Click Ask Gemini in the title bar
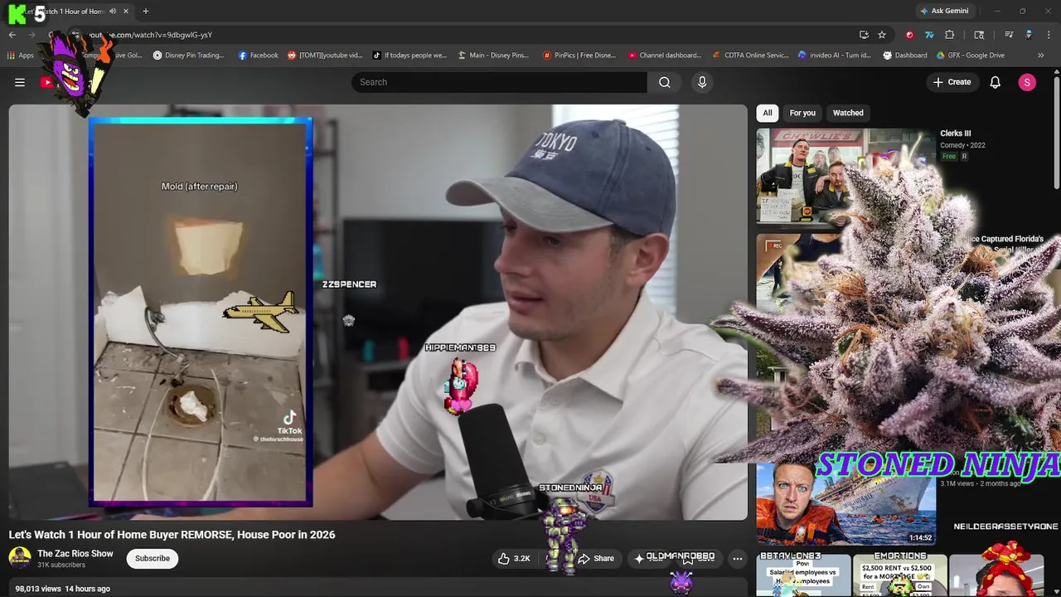 [943, 11]
